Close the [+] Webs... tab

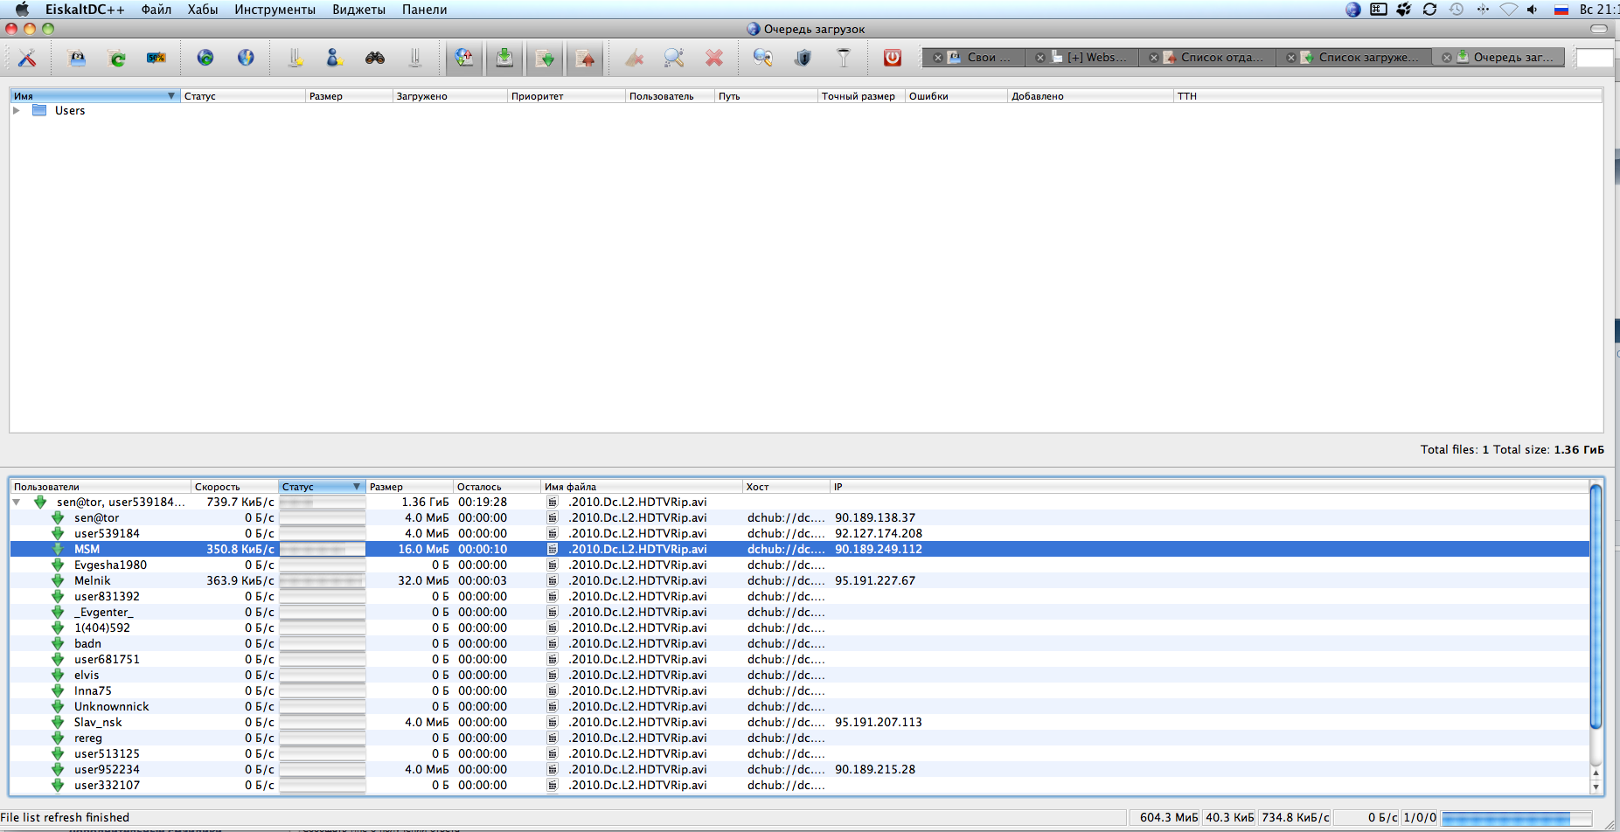1039,58
